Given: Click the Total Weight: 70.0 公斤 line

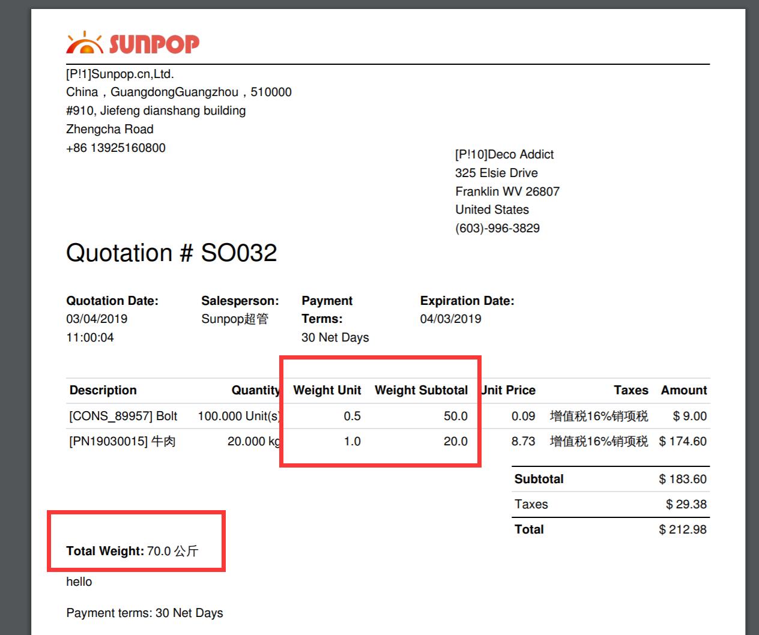Looking at the screenshot, I should 132,551.
